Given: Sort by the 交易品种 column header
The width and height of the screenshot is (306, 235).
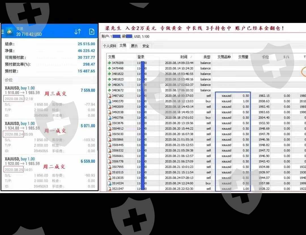Looking at the screenshot, I should 224,57.
